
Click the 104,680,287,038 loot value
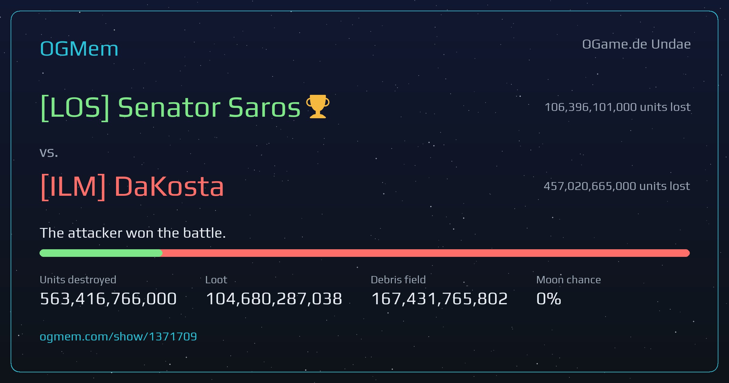coord(274,298)
